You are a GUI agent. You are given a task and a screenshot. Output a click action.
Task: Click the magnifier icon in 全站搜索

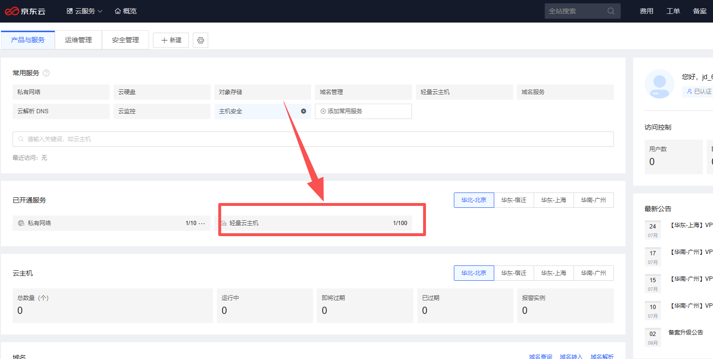(611, 11)
